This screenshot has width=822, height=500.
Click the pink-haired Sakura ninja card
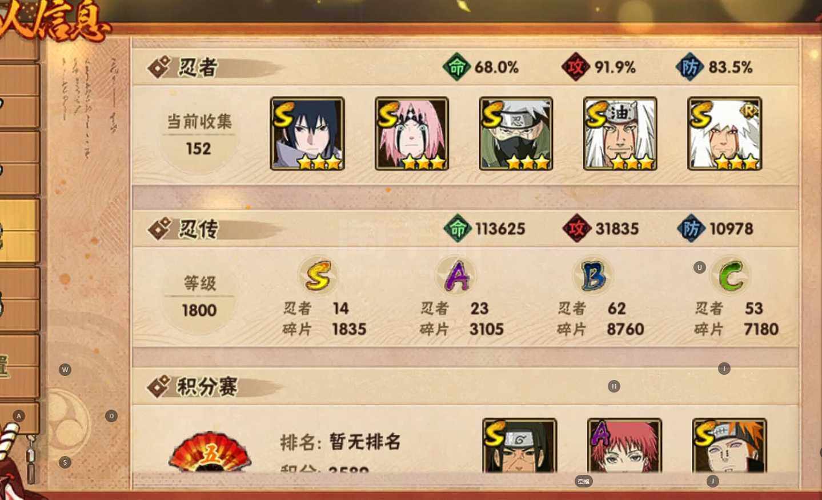[x=412, y=133]
